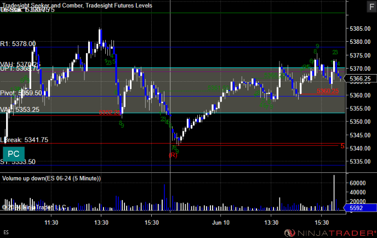Image resolution: width=377 pixels, height=238 pixels.
Task: Click the red 5 marker at right edge
Action: [342, 146]
